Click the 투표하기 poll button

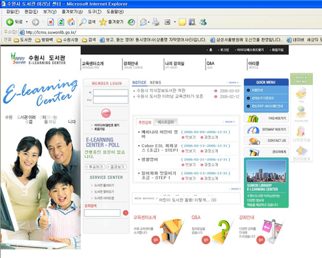[x=95, y=167]
